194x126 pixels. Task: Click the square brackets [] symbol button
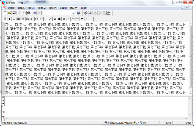click(5, 19)
